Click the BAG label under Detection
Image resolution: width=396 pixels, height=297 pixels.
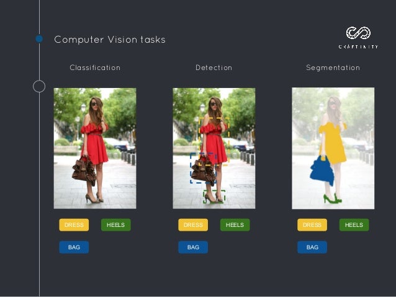(193, 247)
